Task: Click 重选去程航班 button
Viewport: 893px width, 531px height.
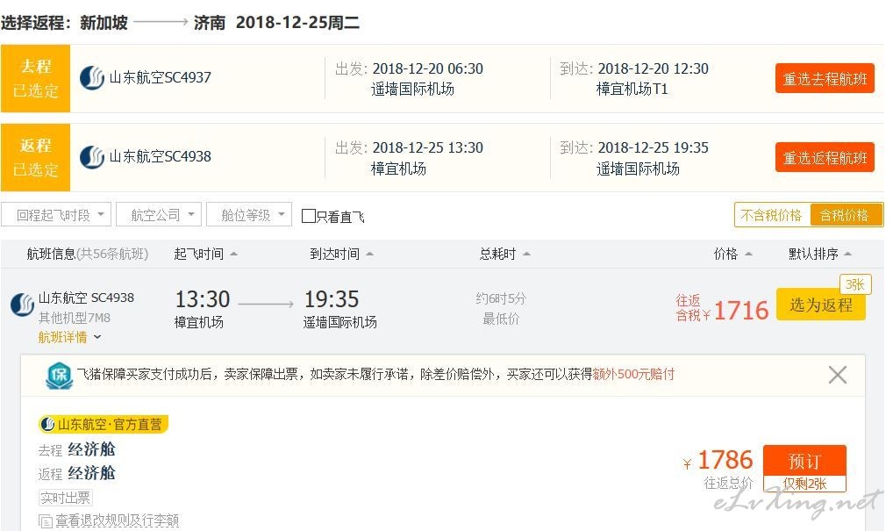Action: [x=825, y=79]
